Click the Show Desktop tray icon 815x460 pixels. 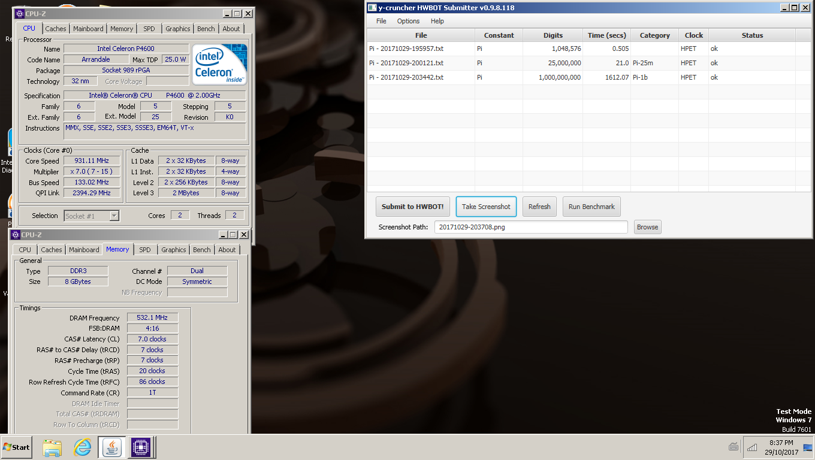point(808,447)
